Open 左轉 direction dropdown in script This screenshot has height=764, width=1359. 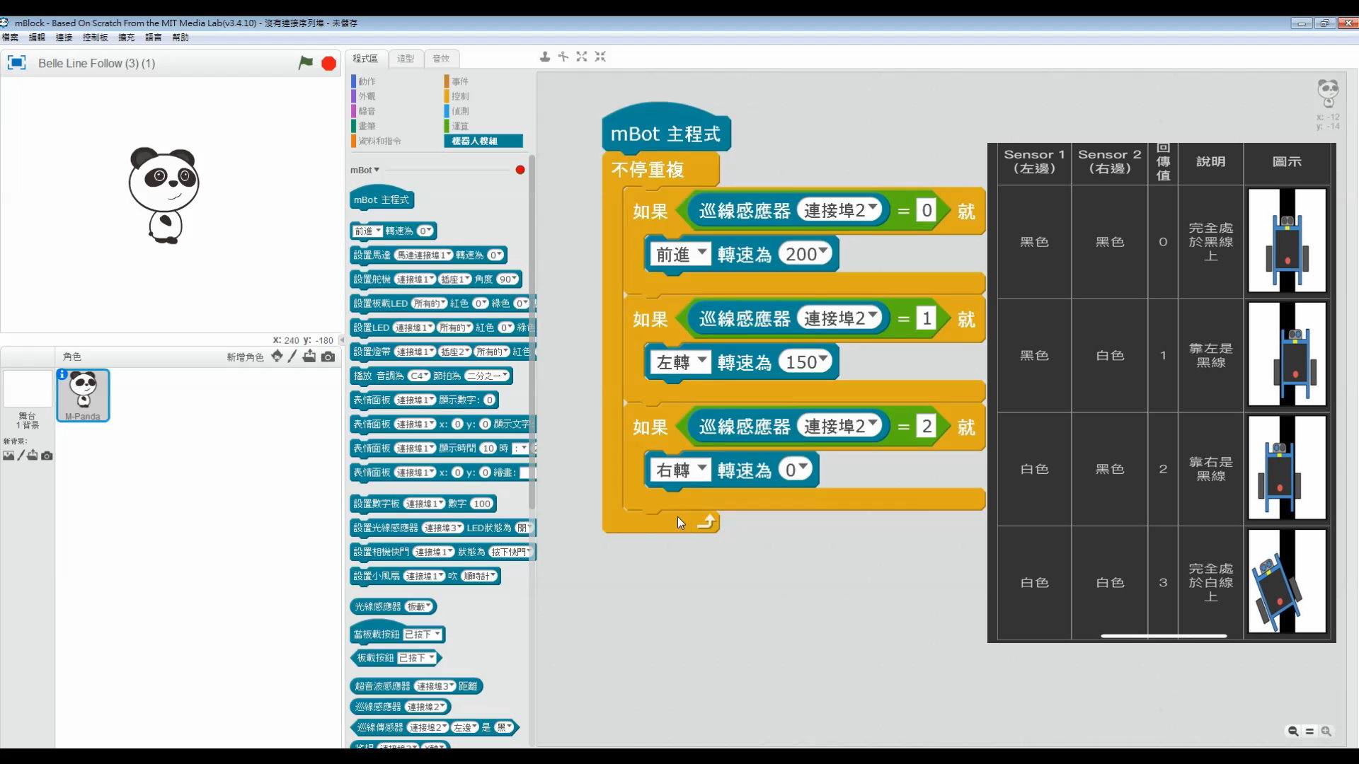679,362
